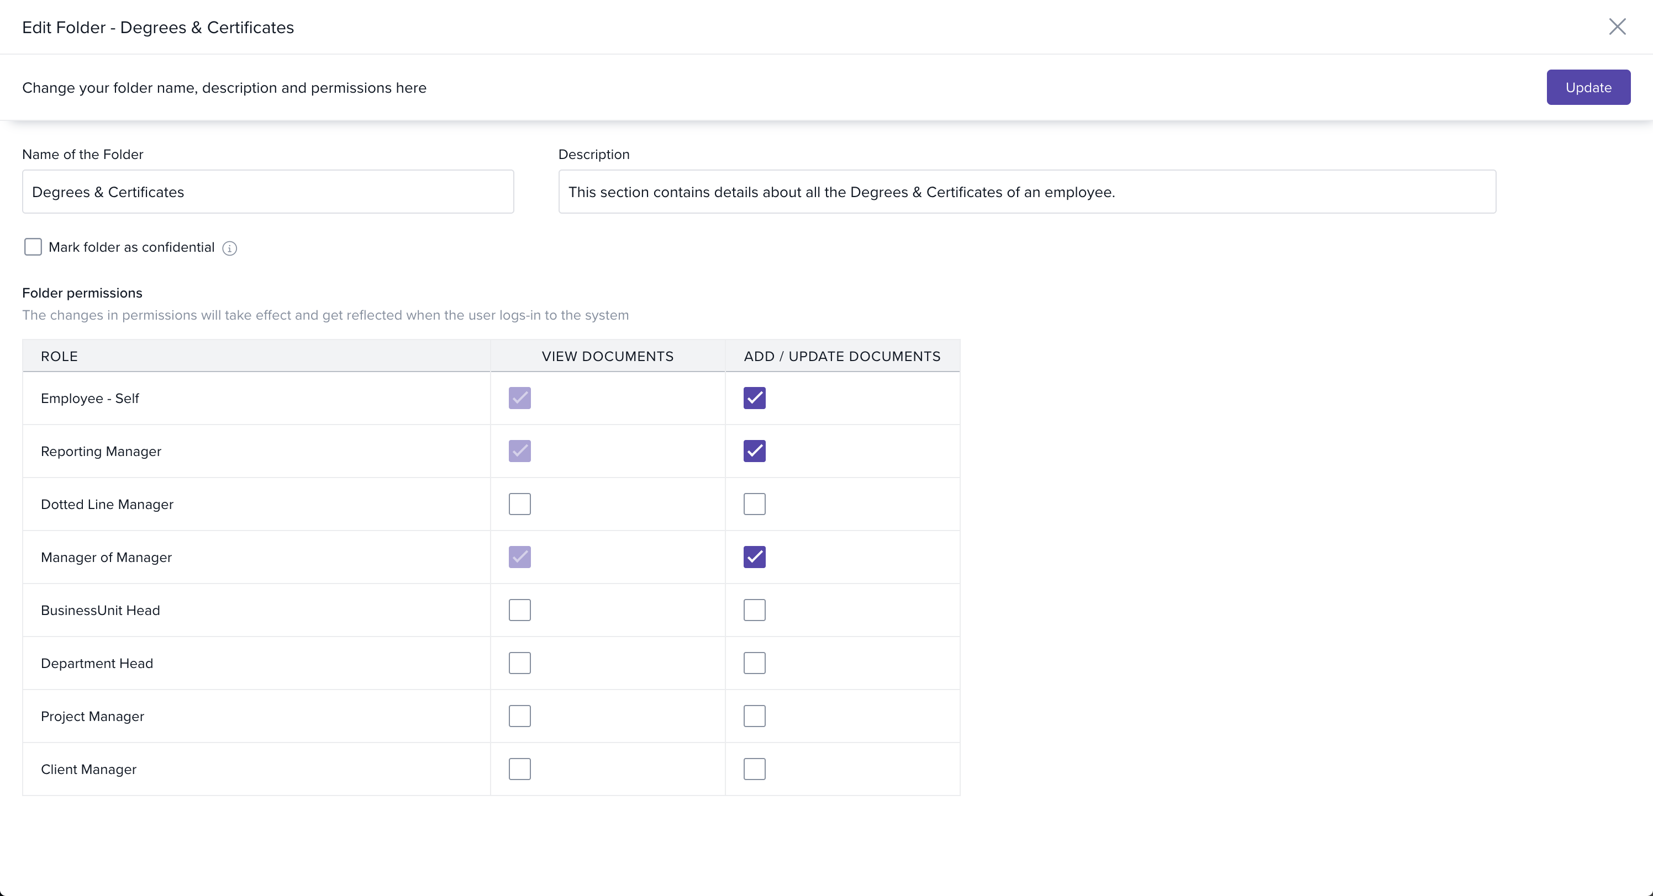
Task: Click the Description text field
Action: tap(1026, 192)
